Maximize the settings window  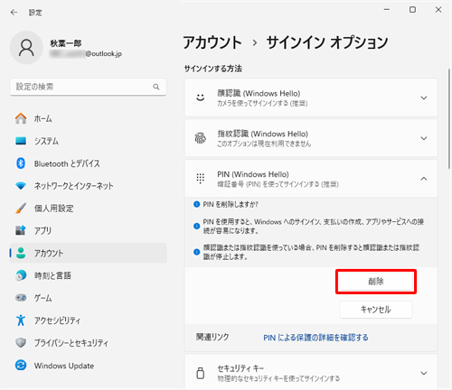coord(412,10)
